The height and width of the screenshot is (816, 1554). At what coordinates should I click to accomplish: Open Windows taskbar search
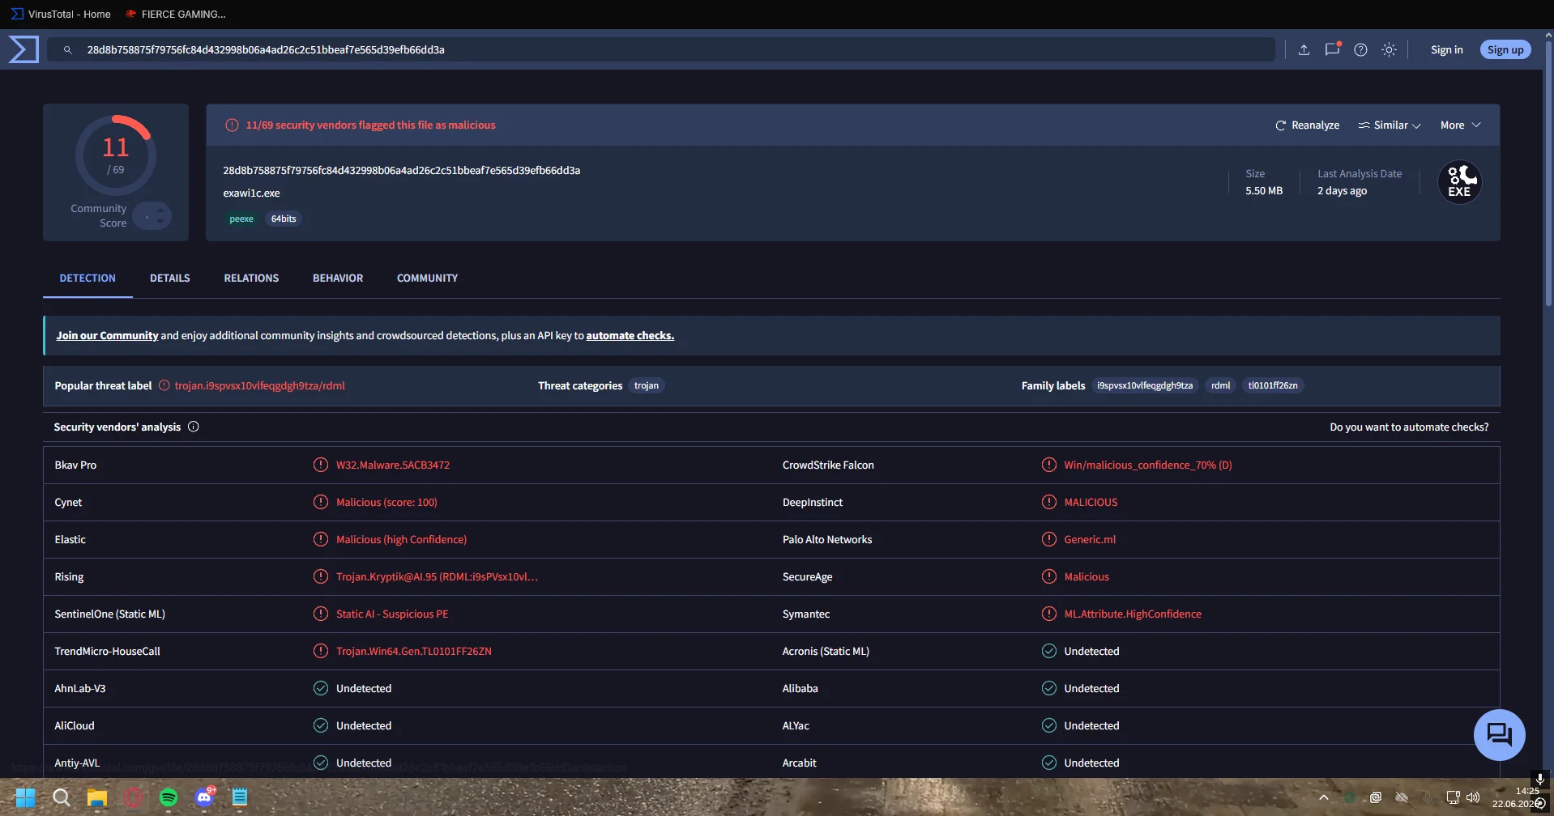coord(61,797)
